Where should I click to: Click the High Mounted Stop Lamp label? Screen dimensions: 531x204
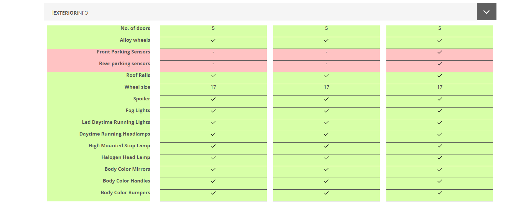point(119,146)
